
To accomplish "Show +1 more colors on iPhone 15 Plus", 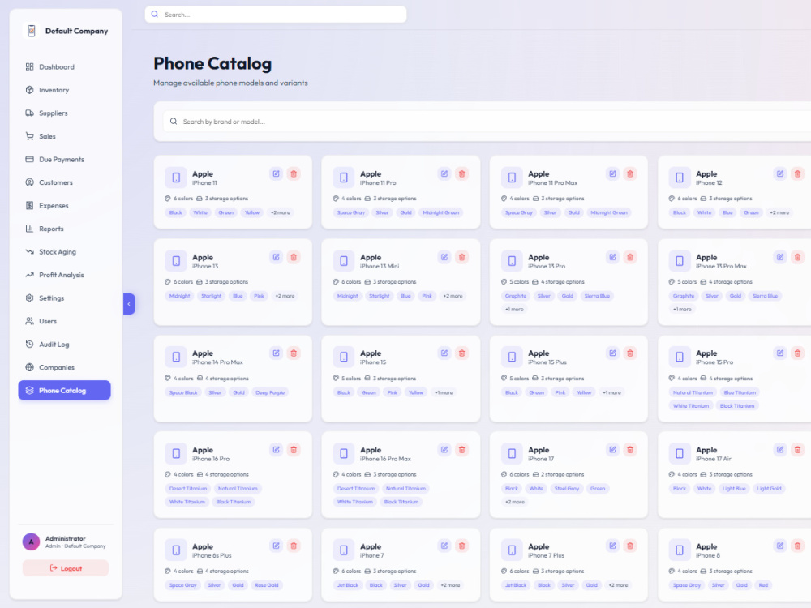I will 611,392.
